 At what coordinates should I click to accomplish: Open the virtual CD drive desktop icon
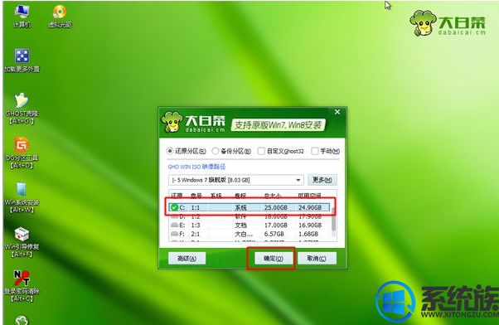click(60, 17)
